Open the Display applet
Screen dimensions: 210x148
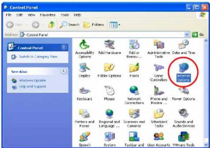coord(84,70)
